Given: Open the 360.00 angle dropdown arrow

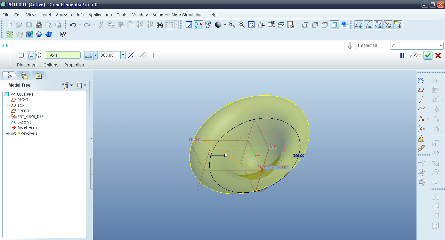Looking at the screenshot, I should coord(123,55).
